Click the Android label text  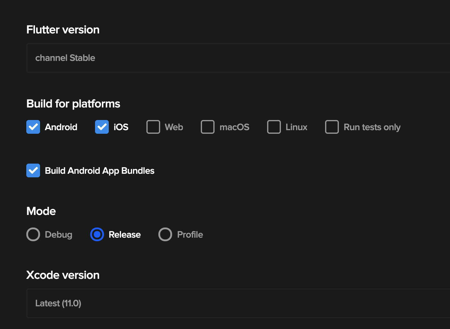point(61,127)
